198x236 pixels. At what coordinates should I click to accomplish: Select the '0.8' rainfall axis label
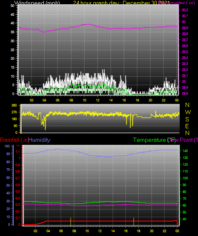(x=18, y=171)
